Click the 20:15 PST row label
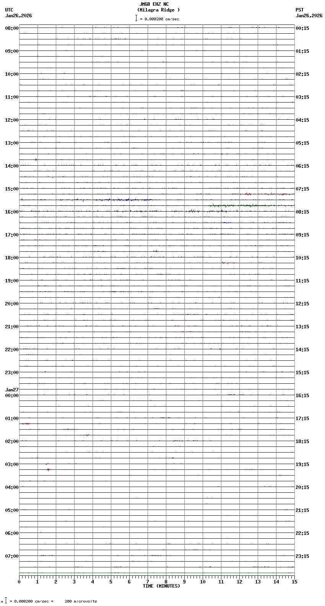This screenshot has width=325, height=606. tap(302, 487)
